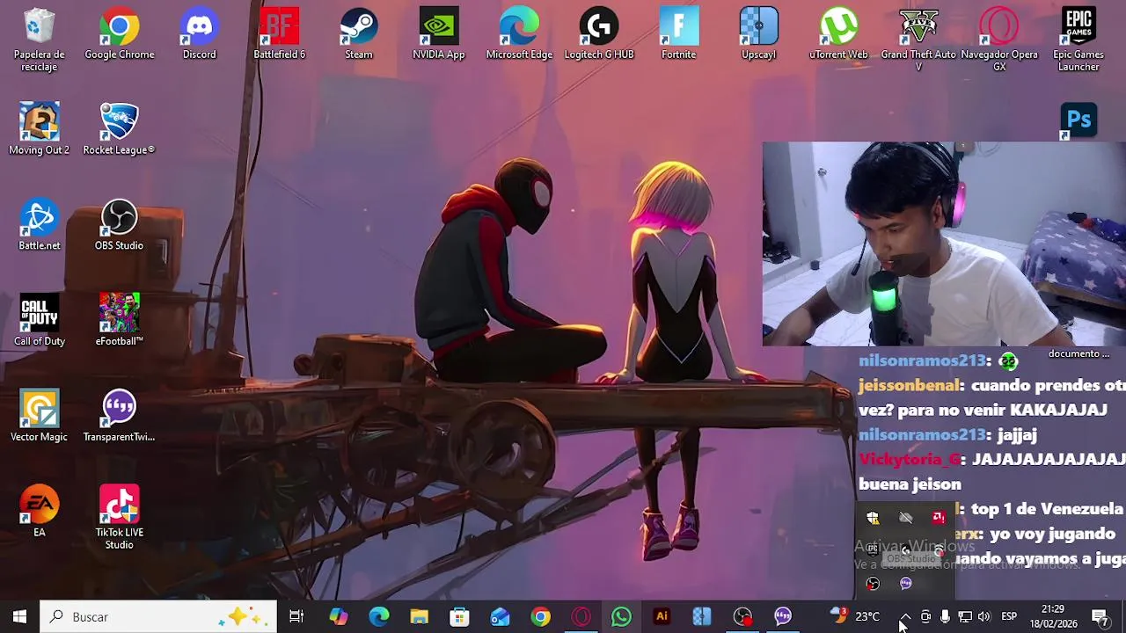Select the Rocket League desktop icon
Image resolution: width=1126 pixels, height=633 pixels.
(119, 129)
